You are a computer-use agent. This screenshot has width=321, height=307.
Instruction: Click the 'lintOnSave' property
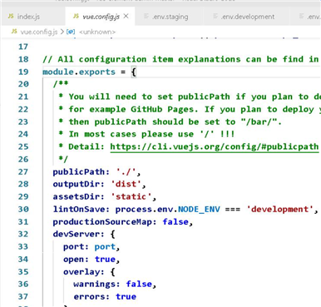coord(79,209)
